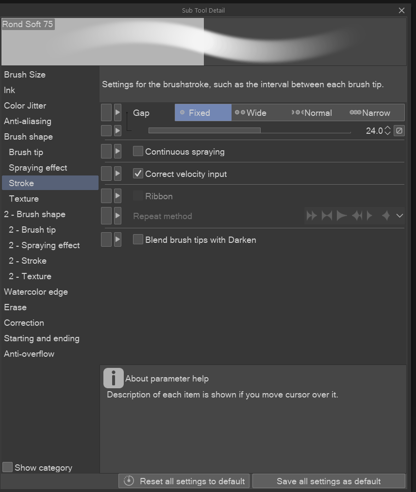Click the brush stroke preview image
This screenshot has height=492, width=416.
204,42
